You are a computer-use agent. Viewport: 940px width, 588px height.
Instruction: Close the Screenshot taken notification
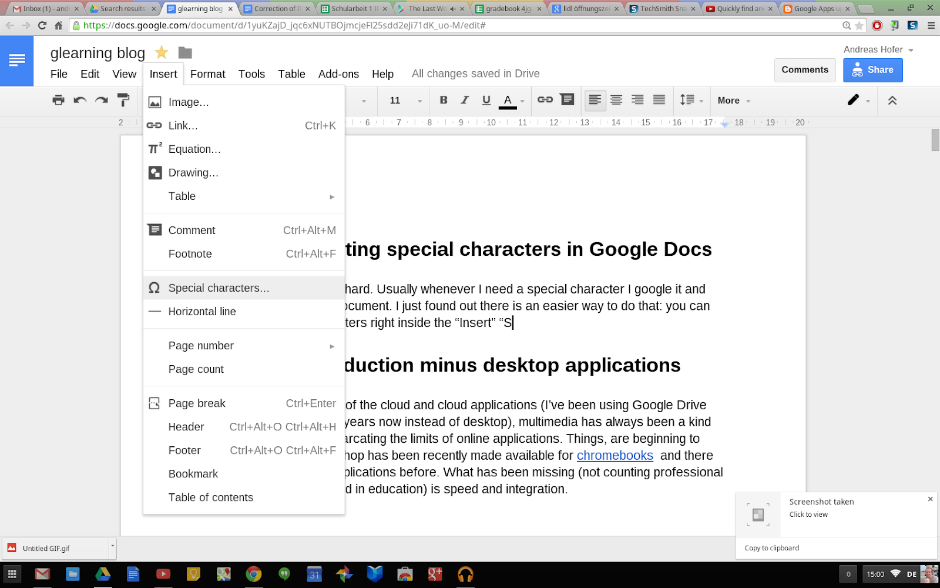(x=930, y=499)
